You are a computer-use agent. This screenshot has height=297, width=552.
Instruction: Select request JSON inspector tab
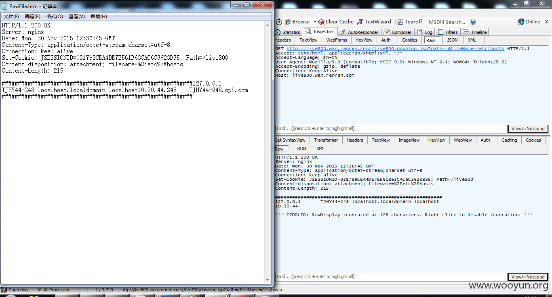[452, 40]
